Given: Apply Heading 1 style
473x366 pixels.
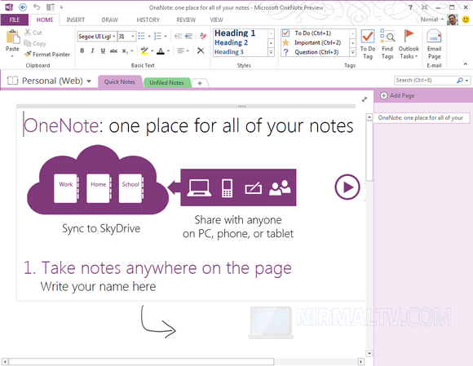Looking at the screenshot, I should tap(235, 33).
